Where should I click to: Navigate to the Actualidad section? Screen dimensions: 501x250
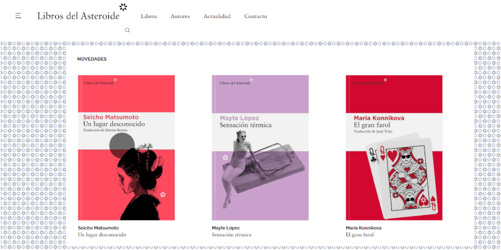217,16
